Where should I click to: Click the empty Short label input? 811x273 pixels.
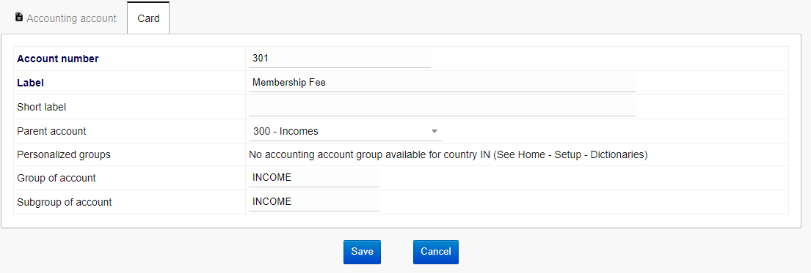[x=443, y=107]
